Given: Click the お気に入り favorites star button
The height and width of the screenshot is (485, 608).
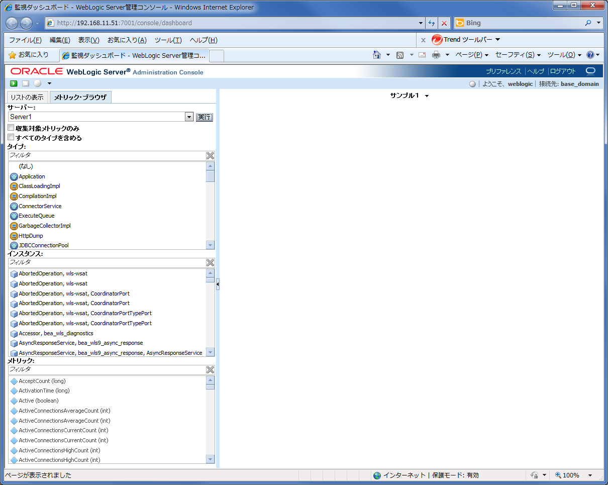Looking at the screenshot, I should coord(29,55).
